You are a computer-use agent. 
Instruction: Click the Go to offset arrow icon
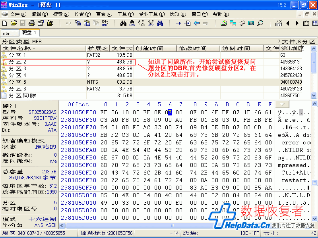(178, 23)
